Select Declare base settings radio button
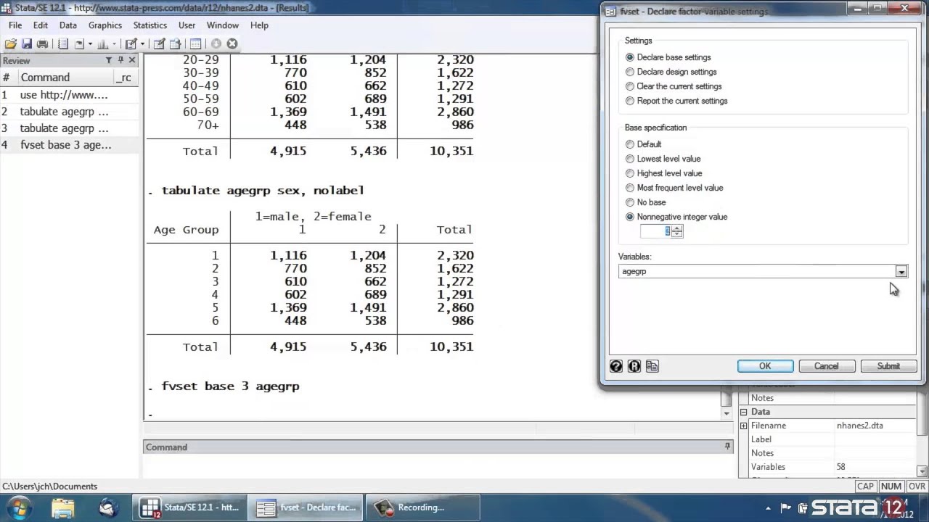929x522 pixels. tap(630, 57)
